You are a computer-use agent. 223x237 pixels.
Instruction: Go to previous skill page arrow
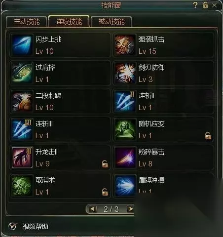pos(92,209)
